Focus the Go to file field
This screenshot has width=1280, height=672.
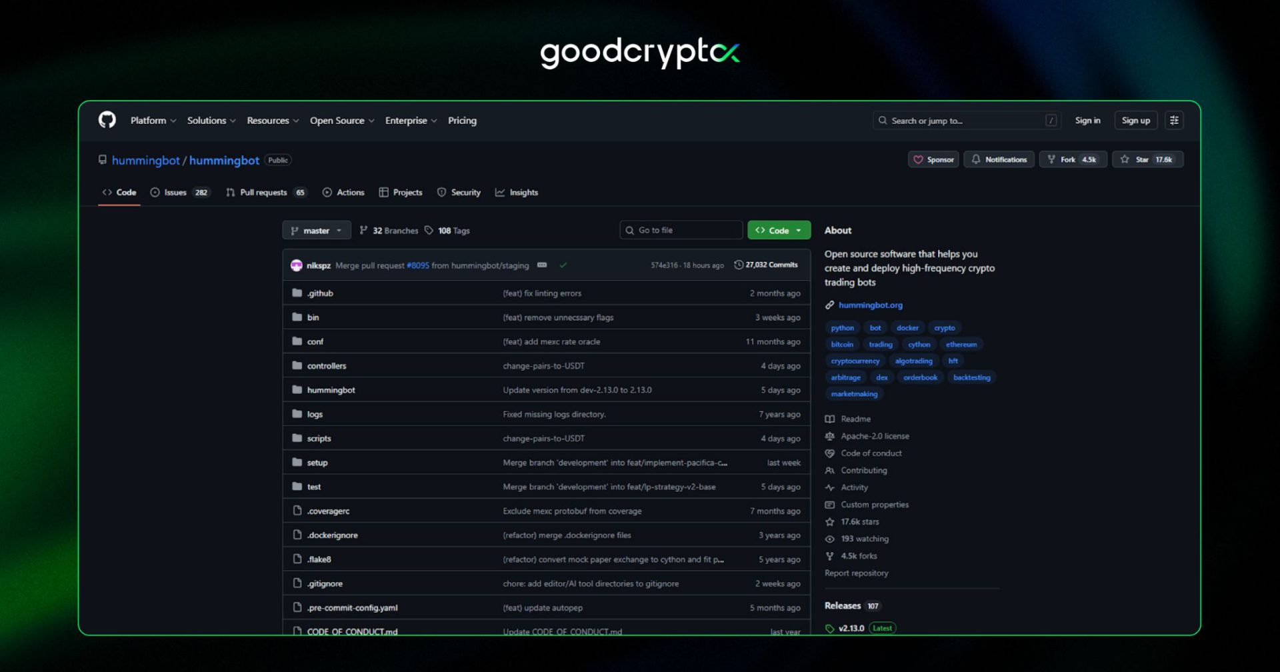(x=681, y=230)
